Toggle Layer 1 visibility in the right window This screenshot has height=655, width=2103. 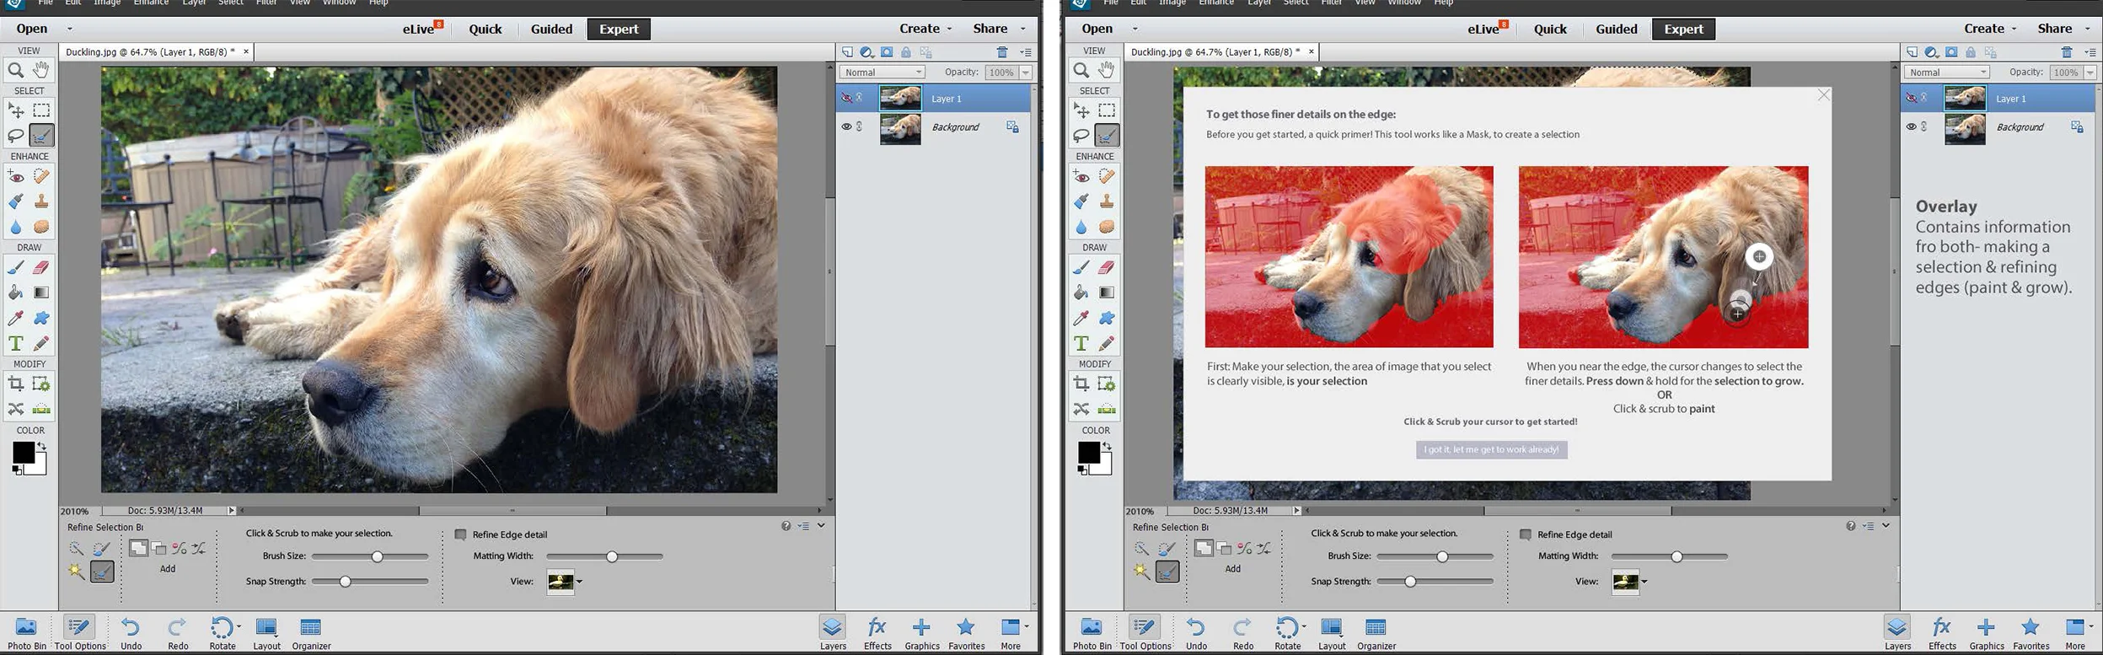click(x=1911, y=99)
